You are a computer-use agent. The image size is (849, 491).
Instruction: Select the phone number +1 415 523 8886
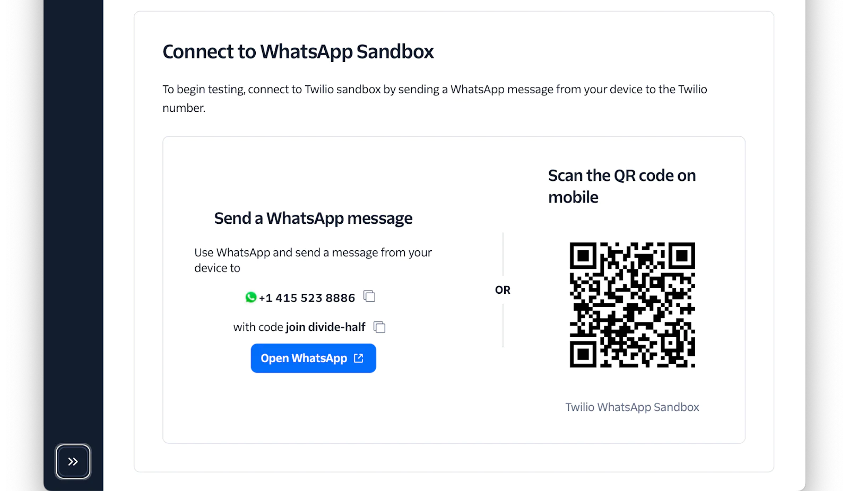tap(307, 297)
